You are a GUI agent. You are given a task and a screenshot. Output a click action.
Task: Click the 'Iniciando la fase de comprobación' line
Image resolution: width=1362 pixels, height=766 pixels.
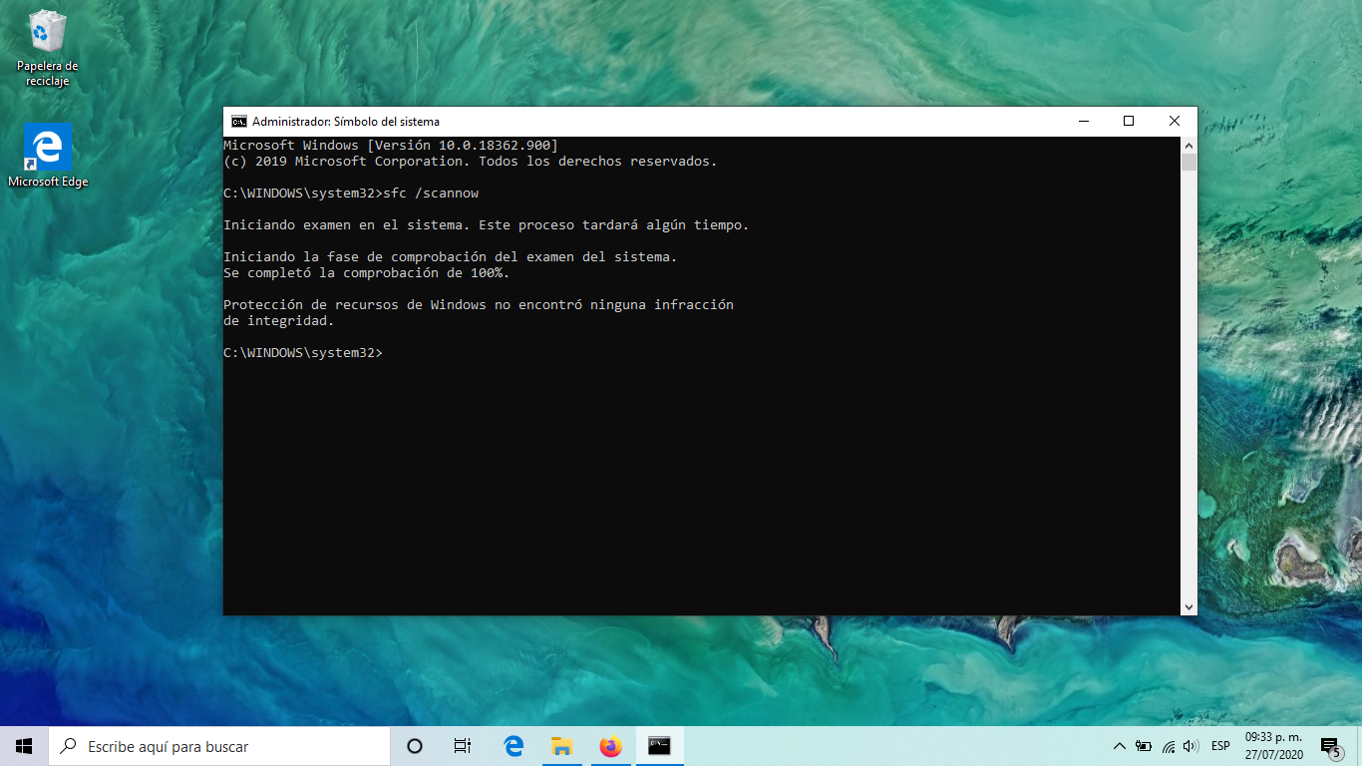point(450,257)
